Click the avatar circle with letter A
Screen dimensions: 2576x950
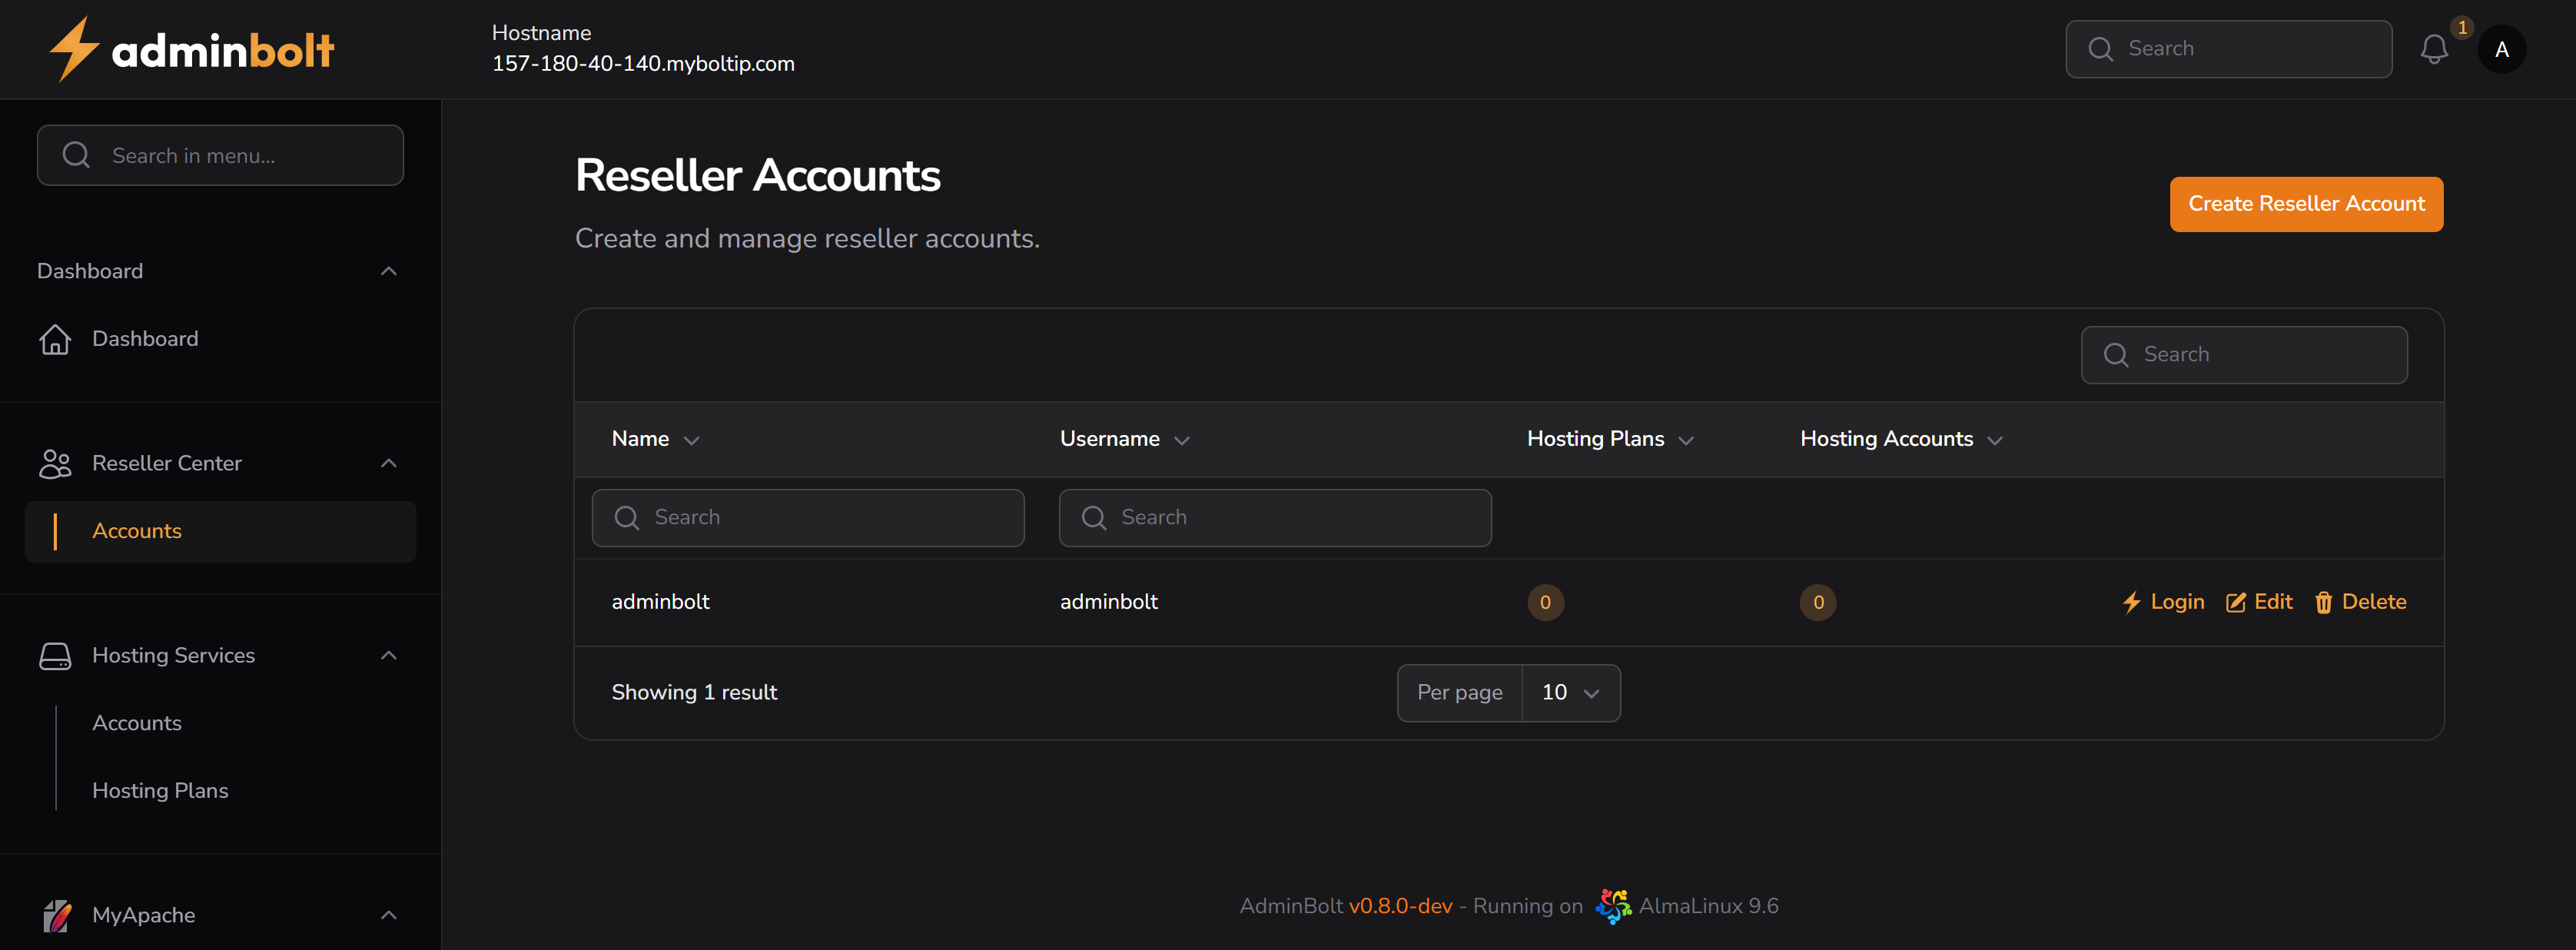[x=2502, y=49]
